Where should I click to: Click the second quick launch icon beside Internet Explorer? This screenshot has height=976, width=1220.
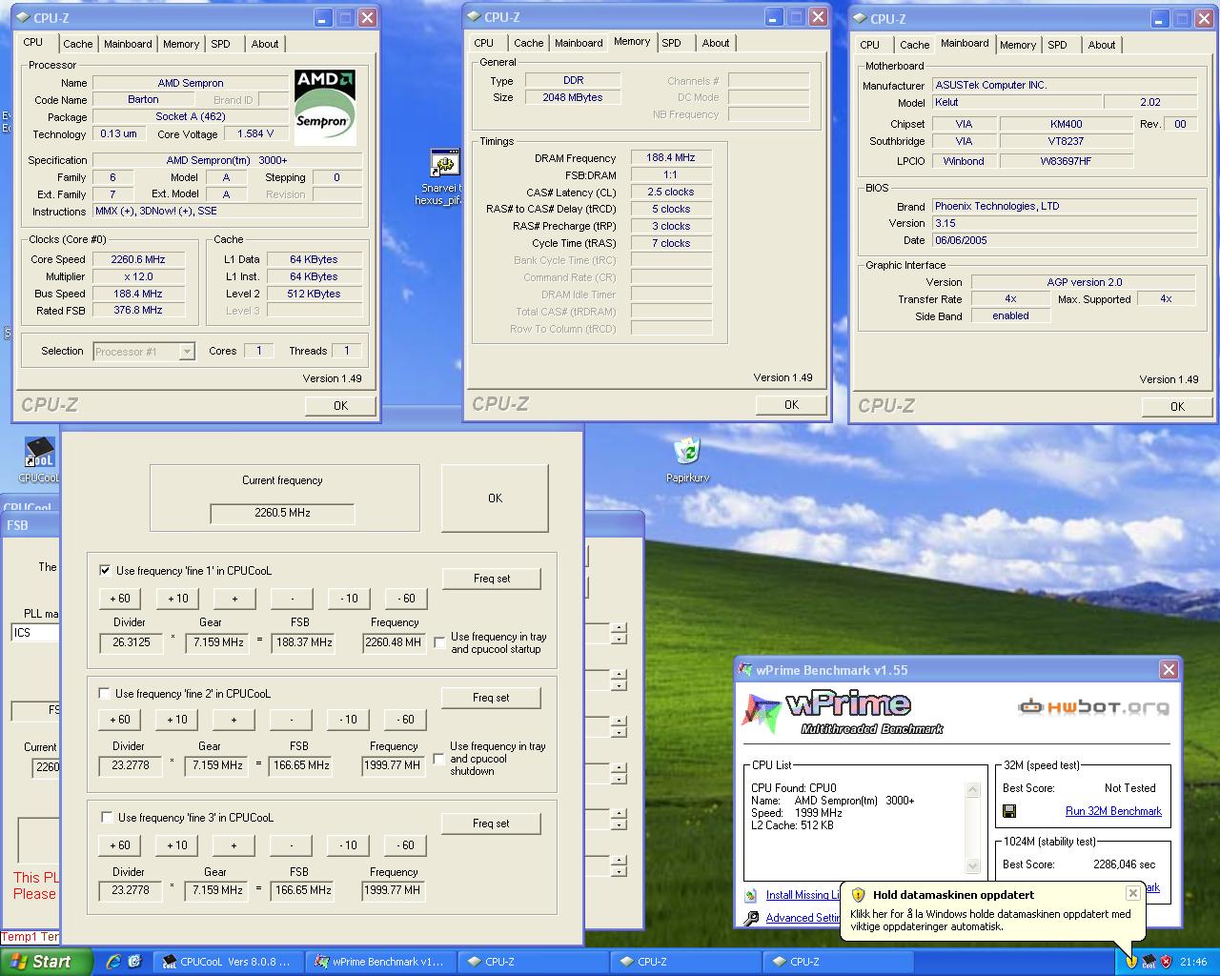coord(134,962)
